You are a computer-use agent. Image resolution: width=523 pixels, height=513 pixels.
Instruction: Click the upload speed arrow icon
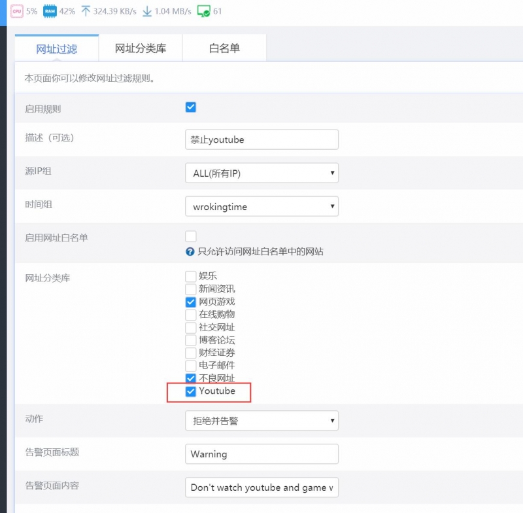tap(86, 11)
